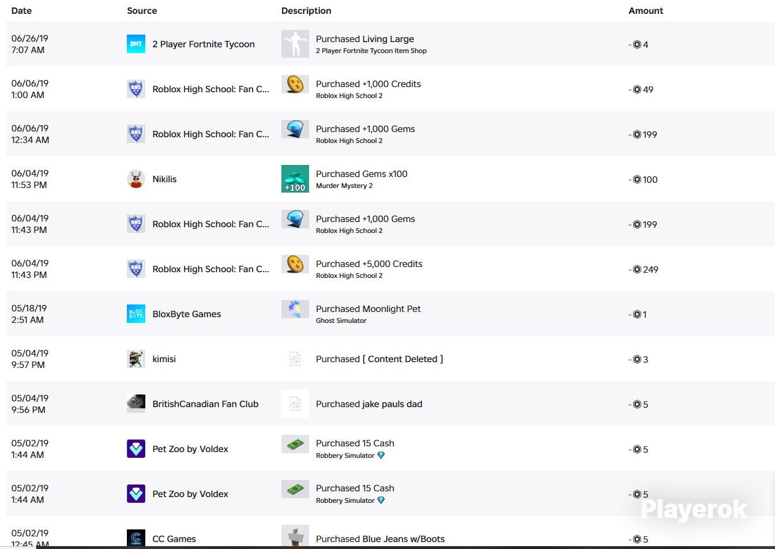Open the Nikilis source link
Viewport: 775px width, 549px height.
tap(164, 179)
